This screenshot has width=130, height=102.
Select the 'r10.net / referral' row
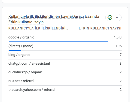click(65, 81)
